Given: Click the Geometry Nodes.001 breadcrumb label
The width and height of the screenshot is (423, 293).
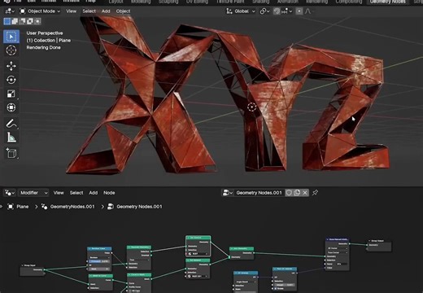Looking at the screenshot, I should point(139,207).
